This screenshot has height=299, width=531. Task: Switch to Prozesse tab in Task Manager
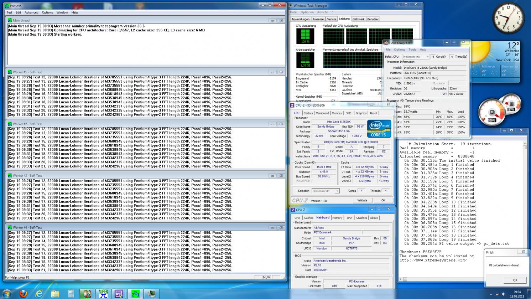point(318,19)
